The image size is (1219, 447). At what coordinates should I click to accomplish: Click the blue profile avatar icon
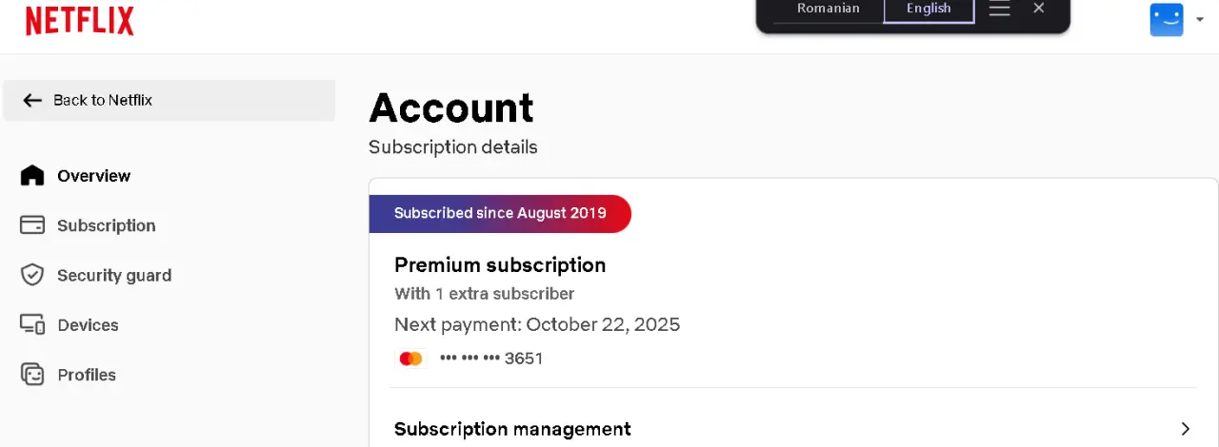pos(1167,20)
